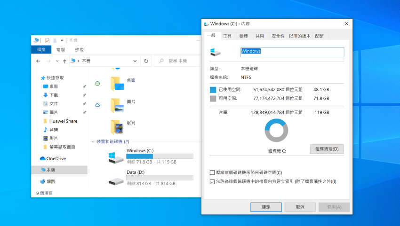The width and height of the screenshot is (400, 226).
Task: Click the Refresh button in Explorer
Action: tap(146, 61)
